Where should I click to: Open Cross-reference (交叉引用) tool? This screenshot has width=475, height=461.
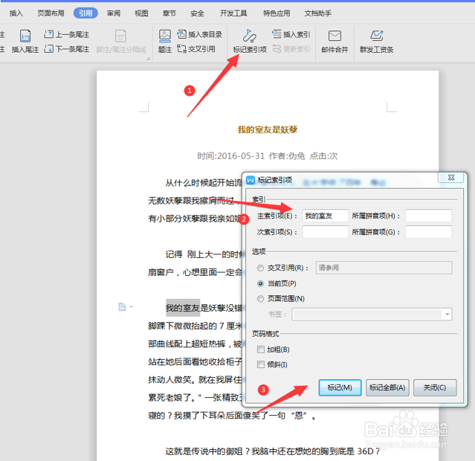click(x=196, y=49)
